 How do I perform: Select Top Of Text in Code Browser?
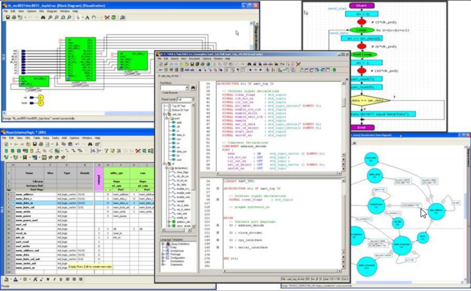coord(178,106)
